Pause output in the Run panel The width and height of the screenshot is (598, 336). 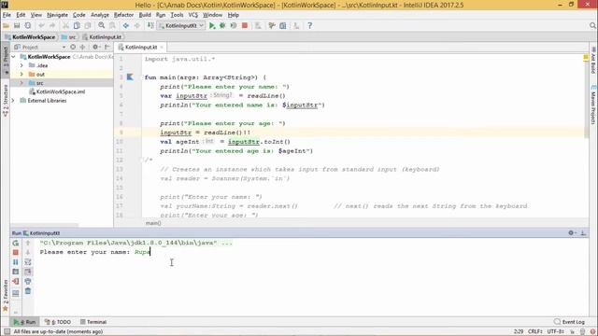tap(16, 262)
